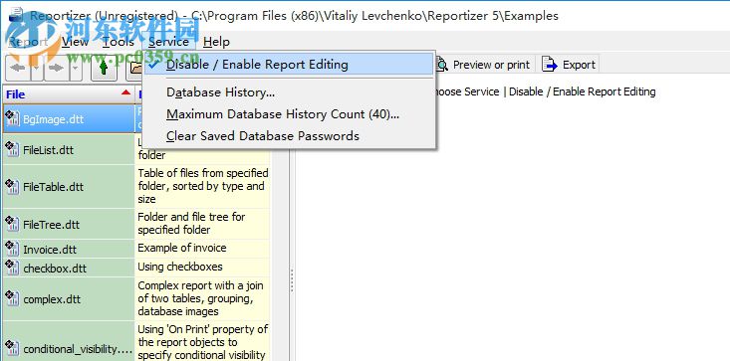
Task: Sort by the File column header
Action: [69, 94]
